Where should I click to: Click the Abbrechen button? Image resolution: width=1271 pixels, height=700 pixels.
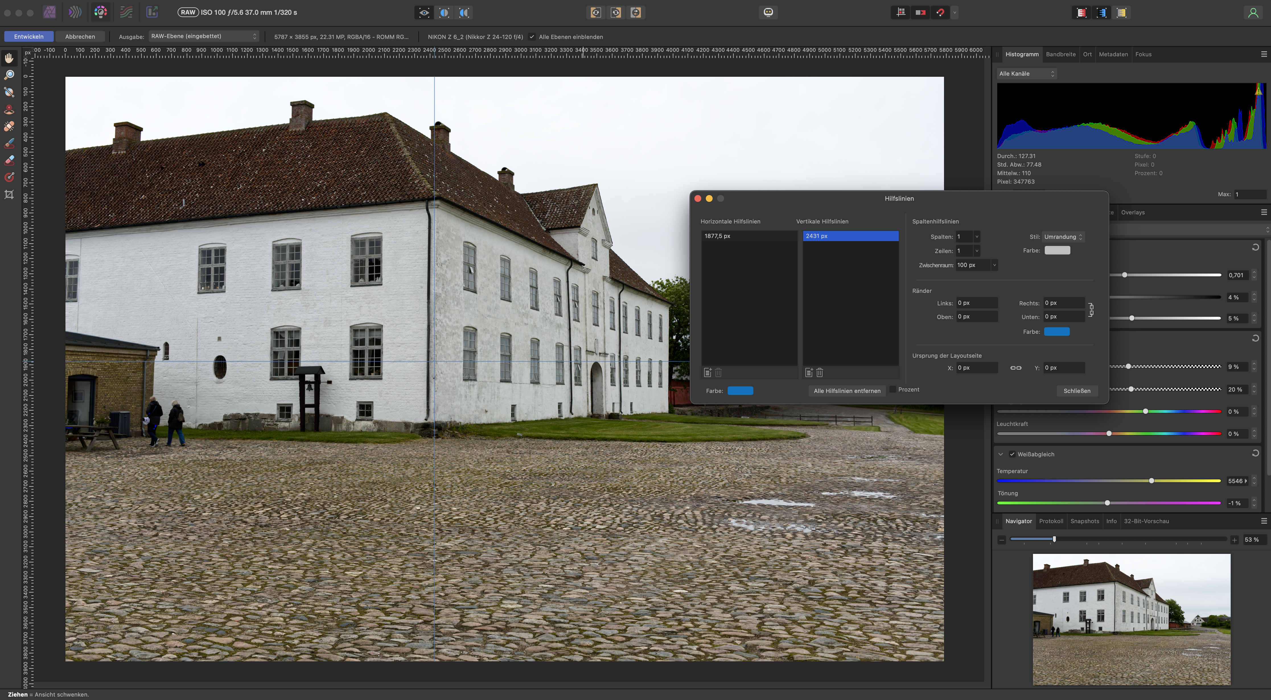coord(80,36)
